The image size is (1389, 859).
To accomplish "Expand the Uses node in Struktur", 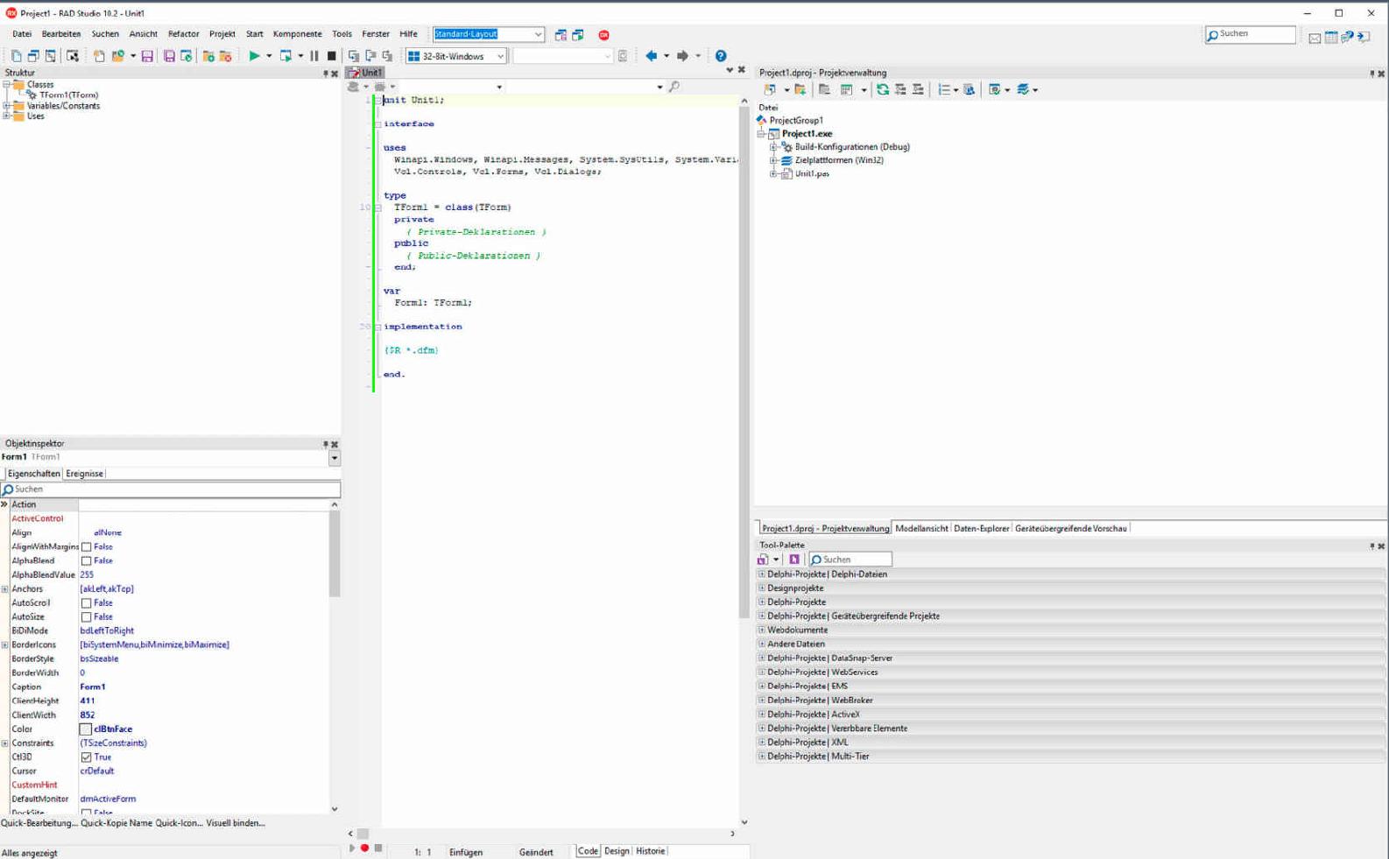I will 7,116.
